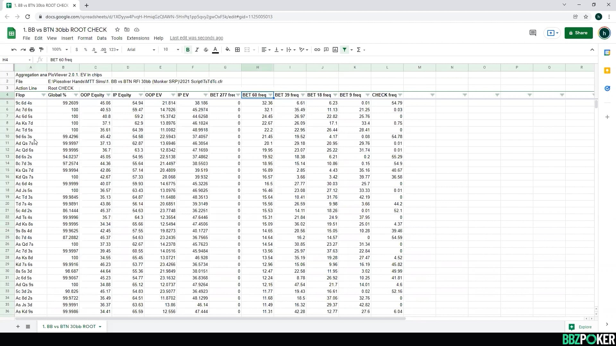Click the Name Box showing H4
This screenshot has height=346, width=616.
tap(14, 60)
